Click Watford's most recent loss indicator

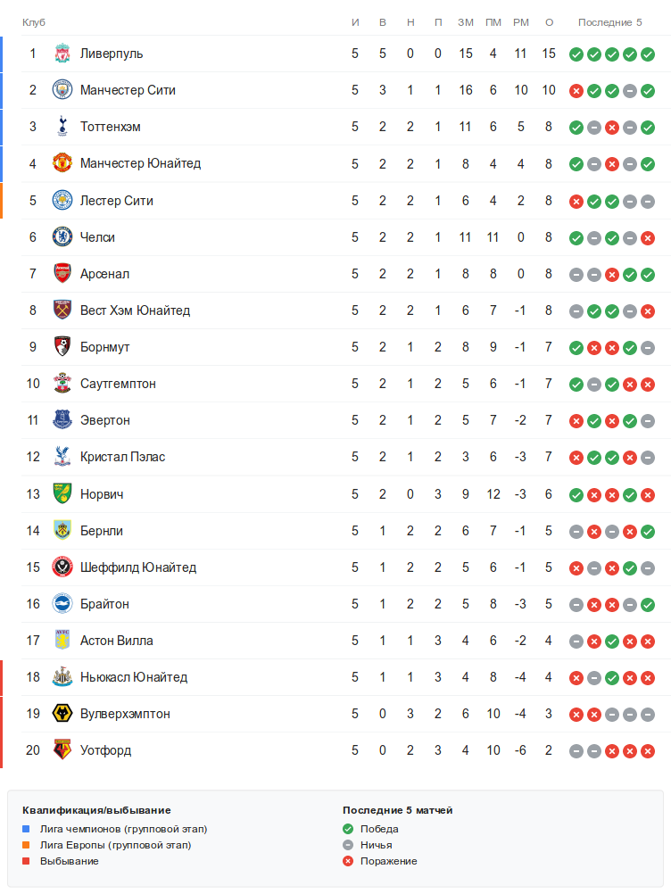coord(648,751)
